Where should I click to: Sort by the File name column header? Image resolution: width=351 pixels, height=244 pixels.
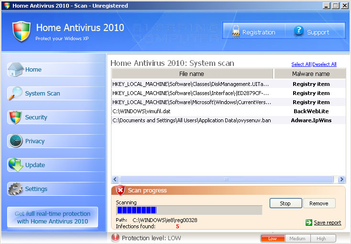[x=192, y=74]
